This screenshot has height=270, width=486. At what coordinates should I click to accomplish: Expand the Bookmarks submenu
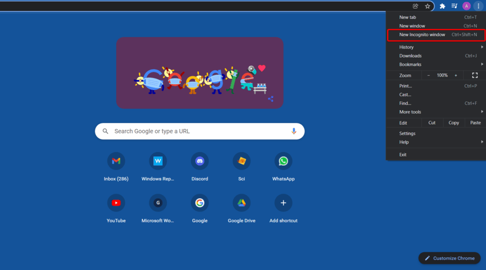tap(436, 64)
